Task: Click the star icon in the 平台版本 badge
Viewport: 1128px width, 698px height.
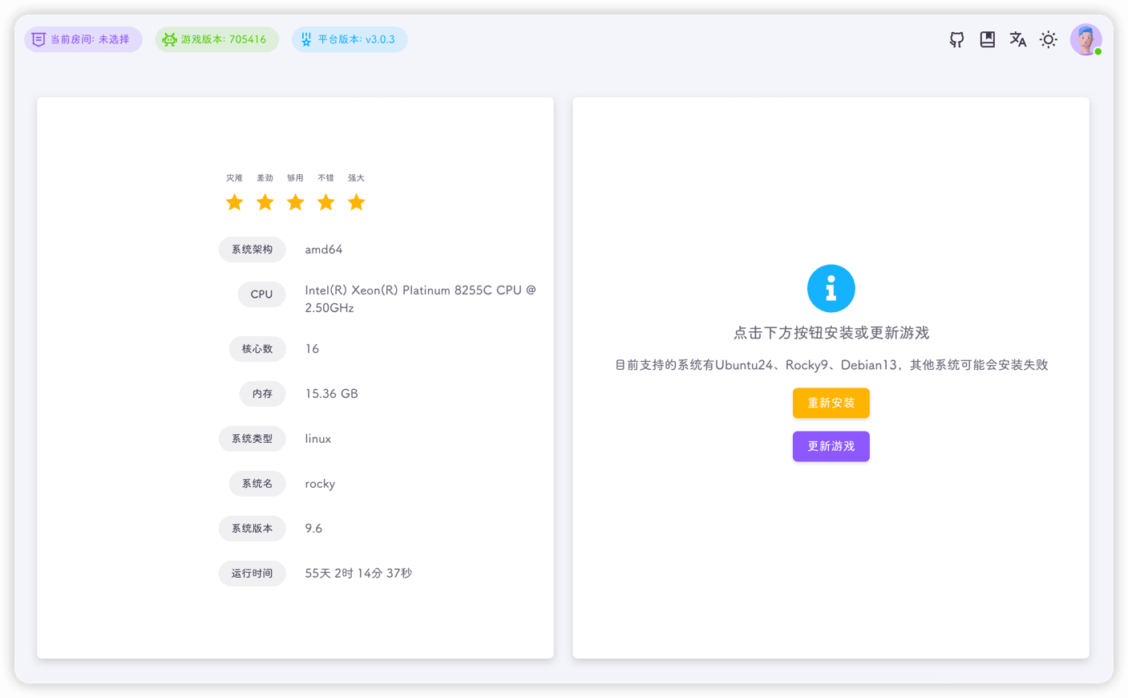Action: coord(307,39)
